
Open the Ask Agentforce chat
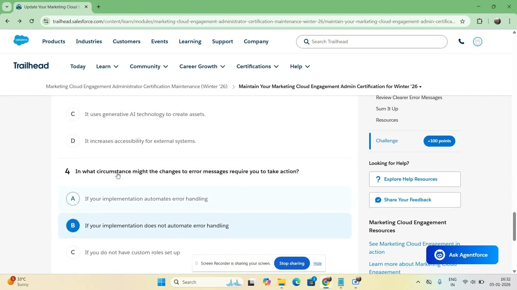click(462, 255)
